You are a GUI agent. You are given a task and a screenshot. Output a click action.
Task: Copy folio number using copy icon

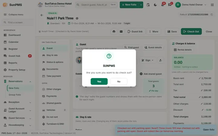(212, 15)
